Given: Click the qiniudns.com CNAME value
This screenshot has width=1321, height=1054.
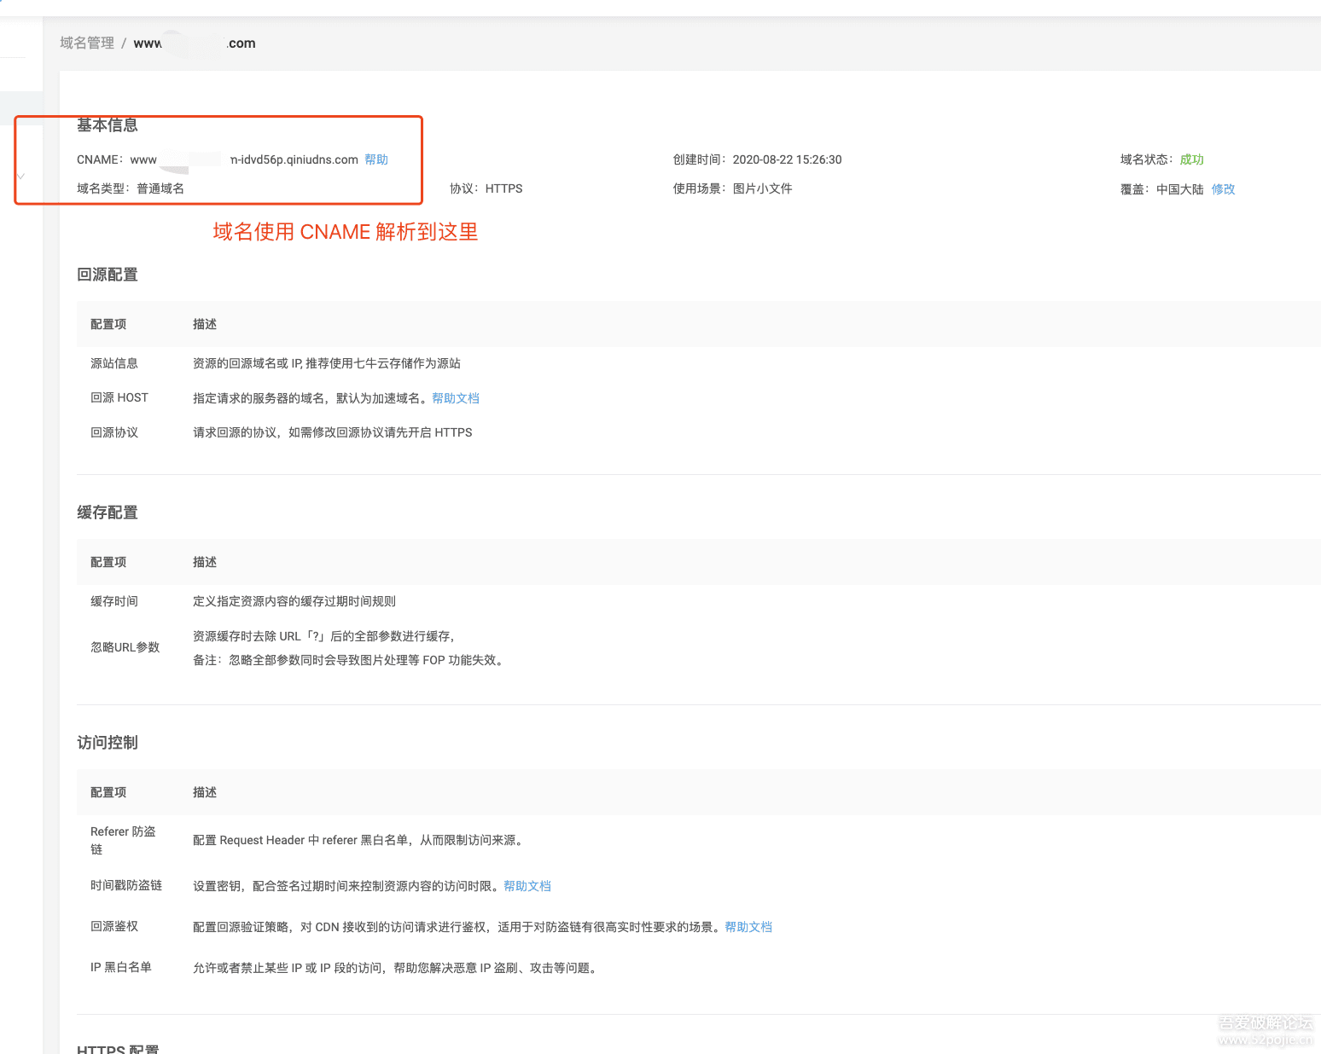Looking at the screenshot, I should (x=294, y=159).
